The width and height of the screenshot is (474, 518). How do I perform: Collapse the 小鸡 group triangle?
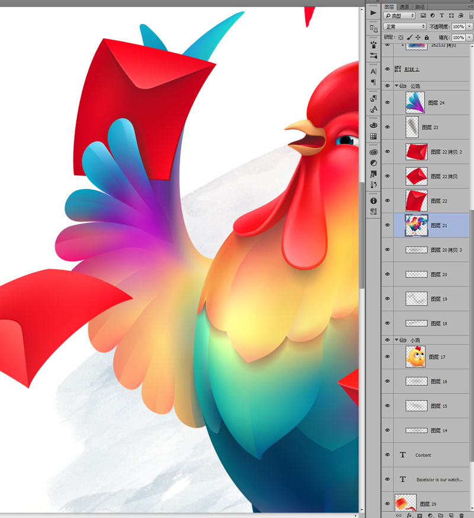[x=396, y=340]
